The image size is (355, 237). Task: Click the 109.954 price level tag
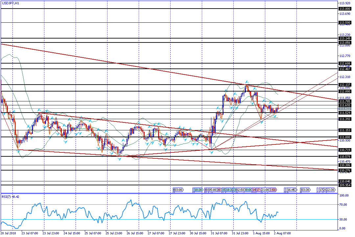tap(345, 185)
